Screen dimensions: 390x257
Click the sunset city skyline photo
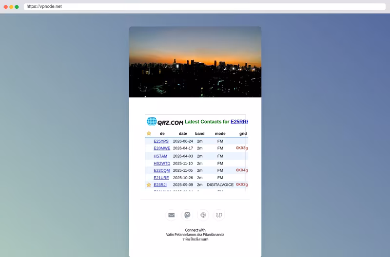click(195, 62)
